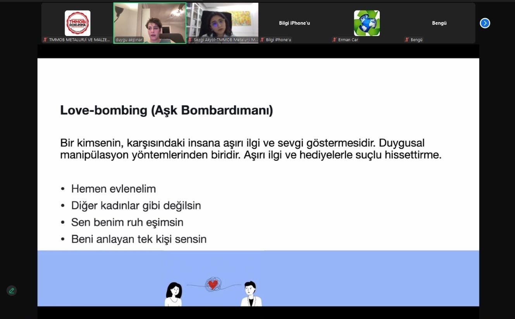Select the Bengü participant tile

tap(439, 23)
